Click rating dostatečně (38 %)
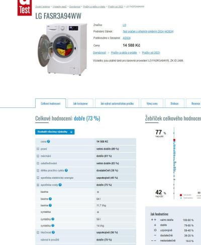Viewport: 201px width, 245px height. [107, 170]
